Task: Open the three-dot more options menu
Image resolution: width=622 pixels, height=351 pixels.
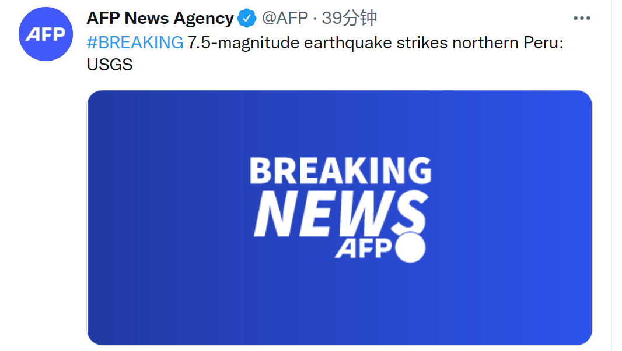Action: tap(582, 19)
